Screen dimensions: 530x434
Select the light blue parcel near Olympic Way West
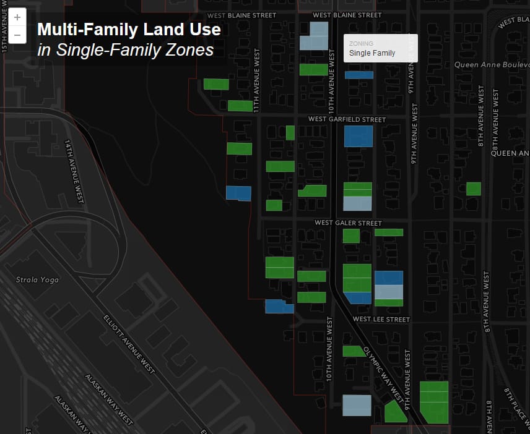click(357, 405)
